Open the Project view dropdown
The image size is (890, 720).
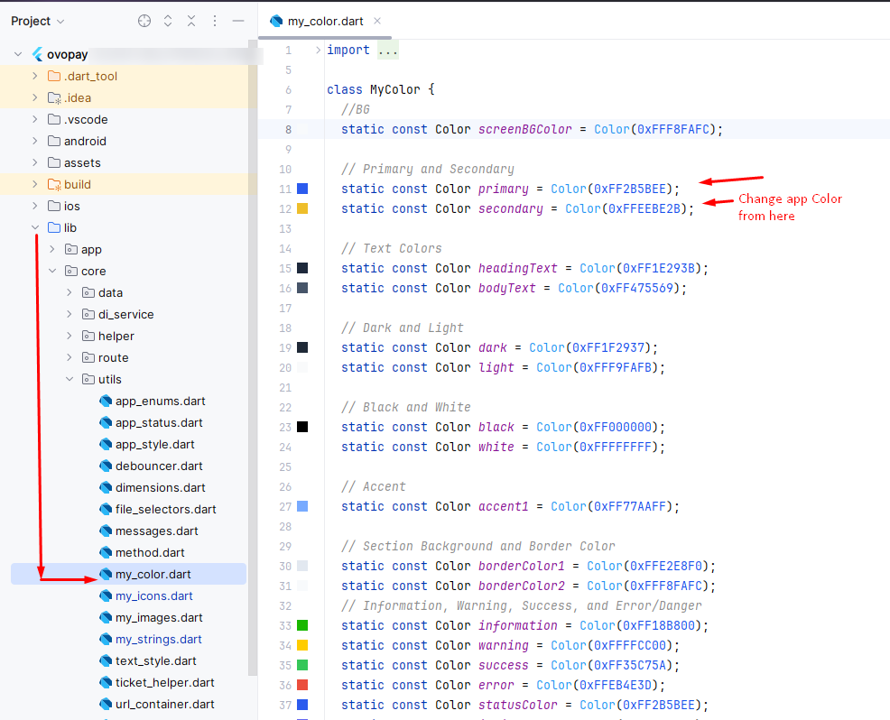[38, 21]
